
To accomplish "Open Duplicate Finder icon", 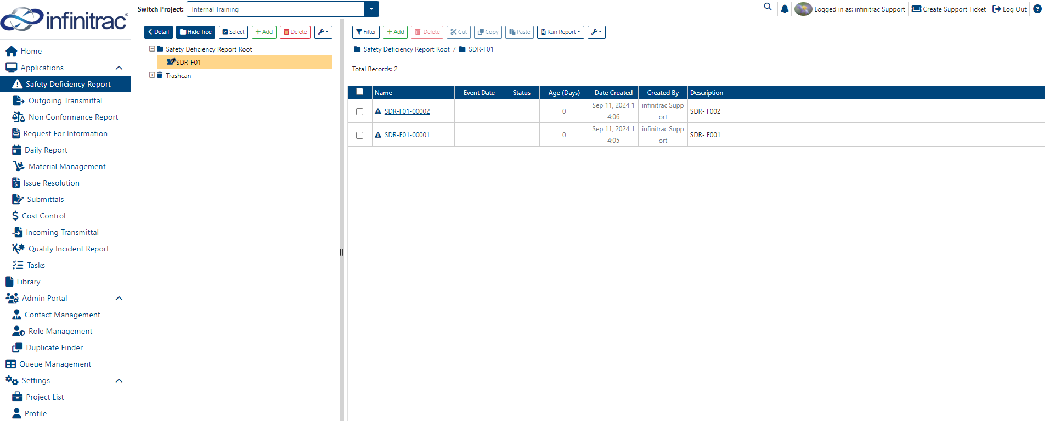I will (x=18, y=347).
